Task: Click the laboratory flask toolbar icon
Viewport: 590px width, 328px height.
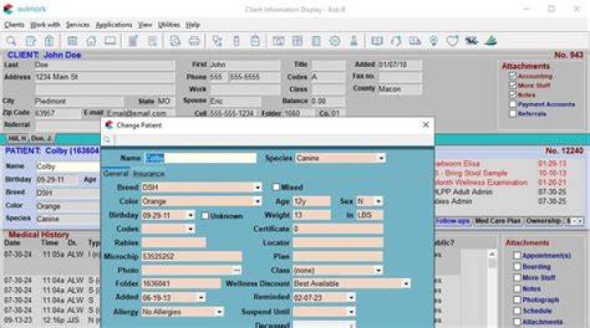Action: (354, 41)
